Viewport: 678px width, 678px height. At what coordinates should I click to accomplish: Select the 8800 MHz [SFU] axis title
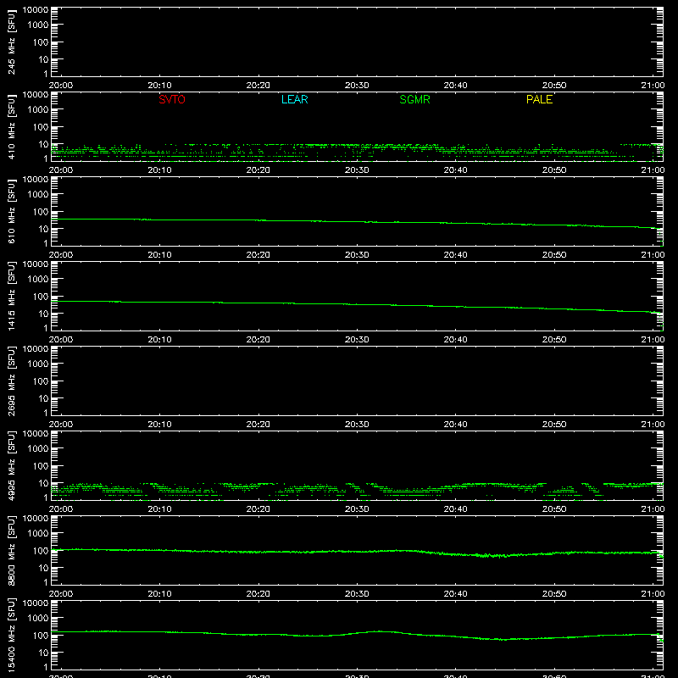pos(11,550)
